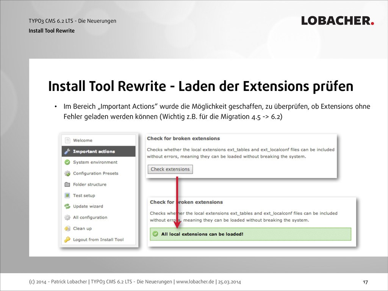Click the lower 'Check for broken extensions' heading

(x=186, y=202)
